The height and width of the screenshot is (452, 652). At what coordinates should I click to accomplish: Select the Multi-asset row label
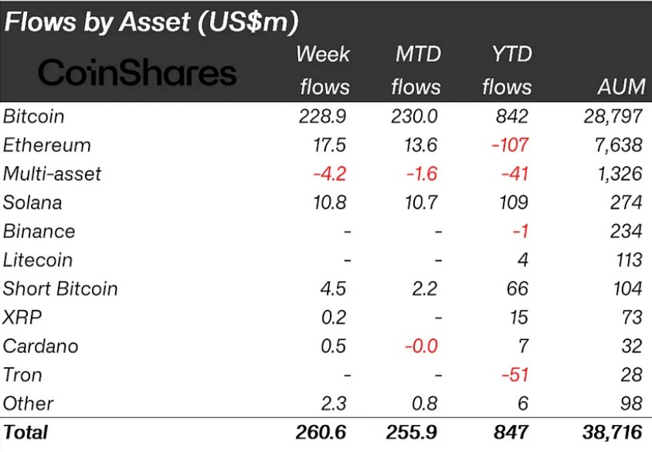pos(52,174)
